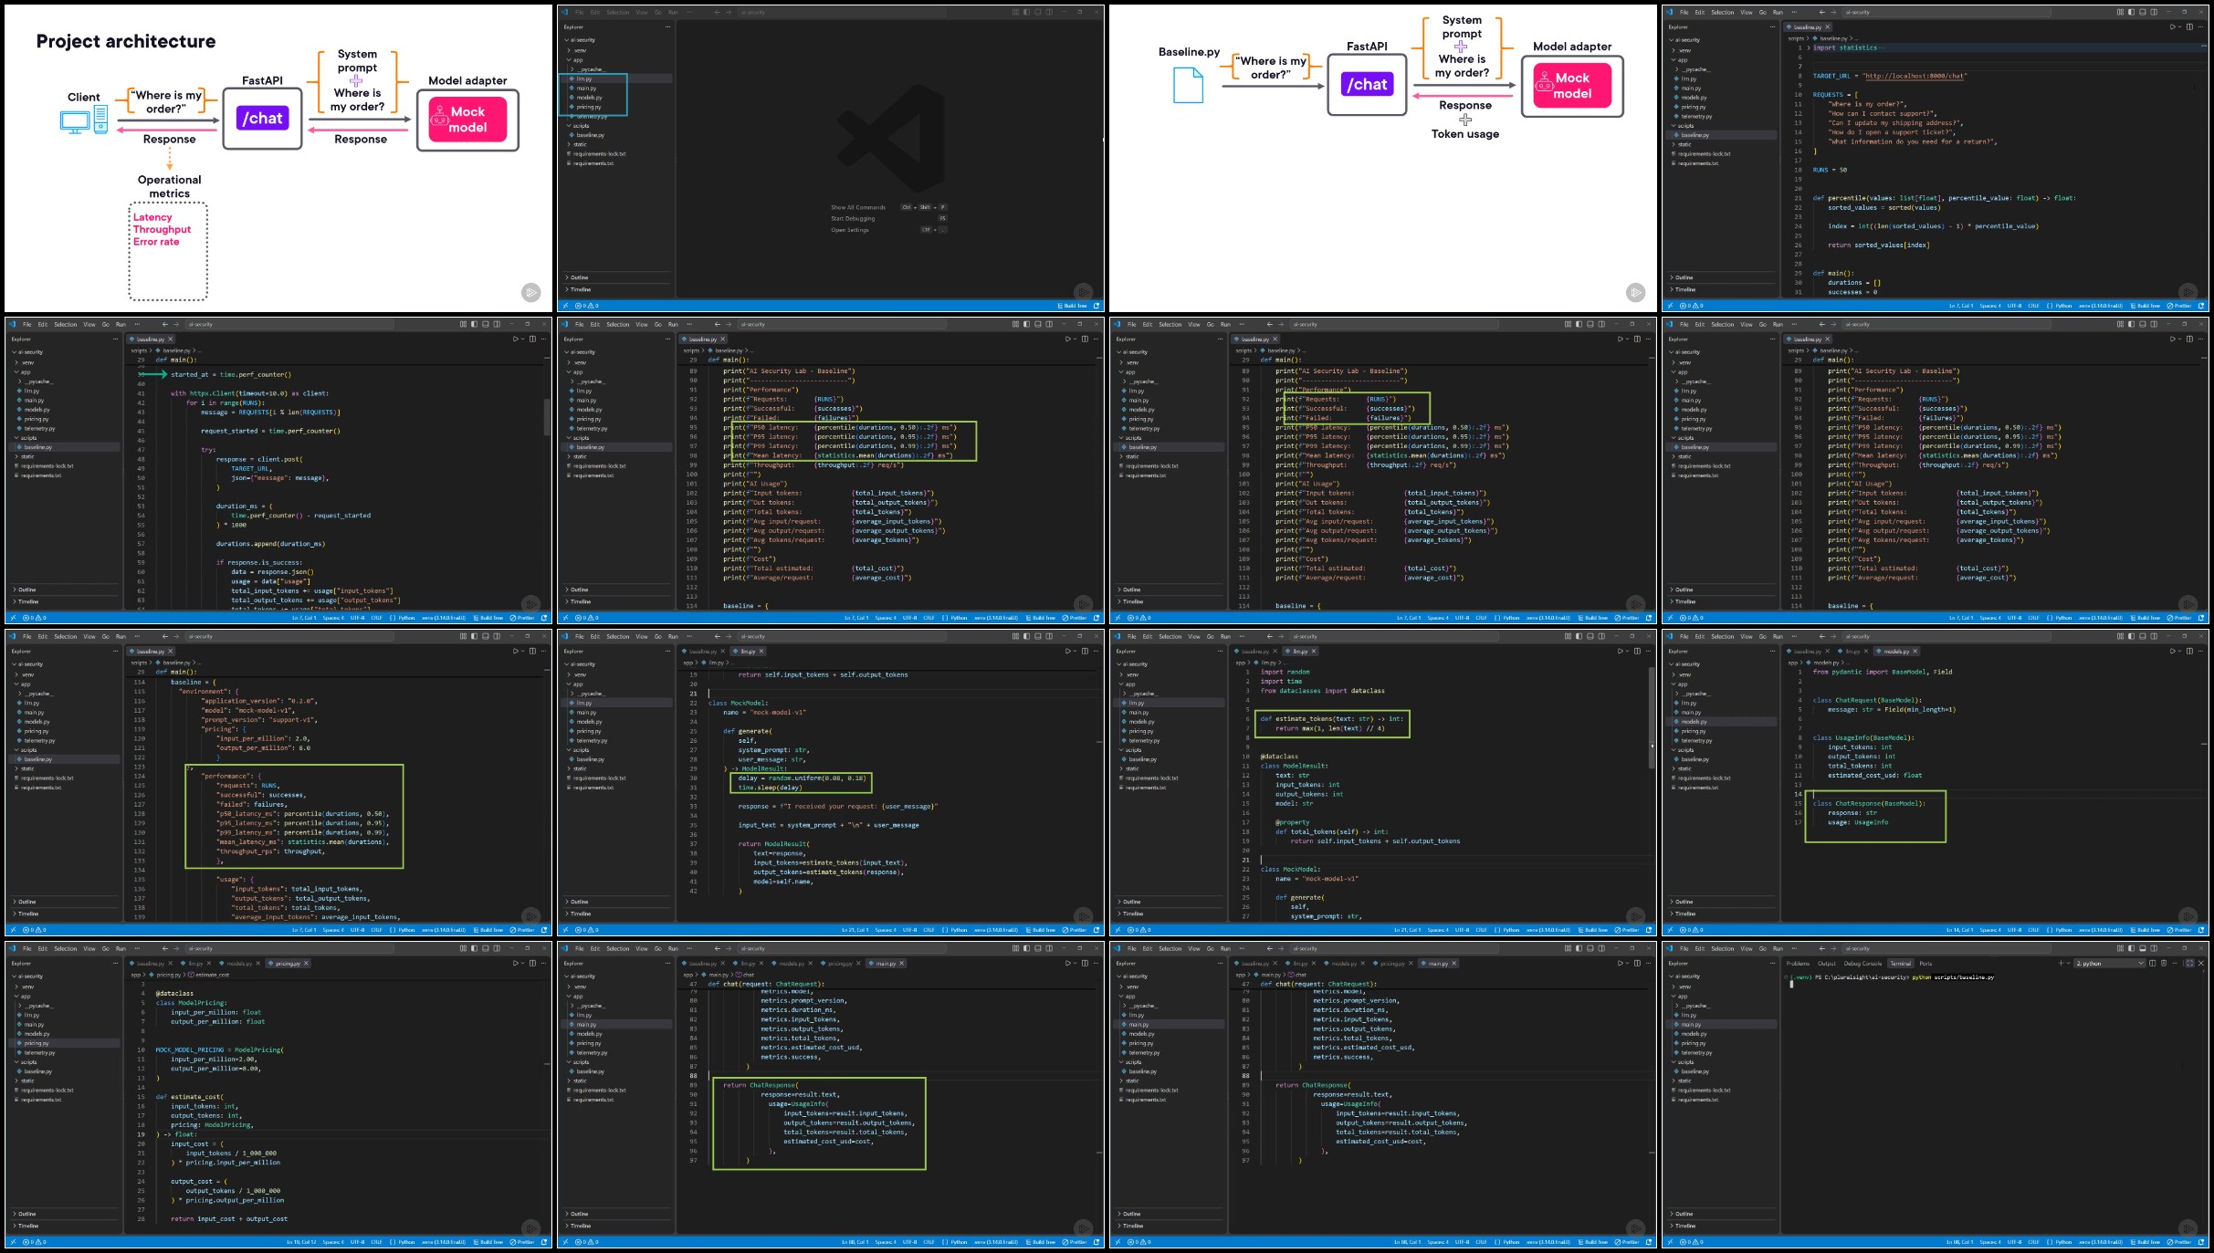Toggle the bottom panel in the terminal frame title bar
The width and height of the screenshot is (2214, 1253).
pos(2142,948)
